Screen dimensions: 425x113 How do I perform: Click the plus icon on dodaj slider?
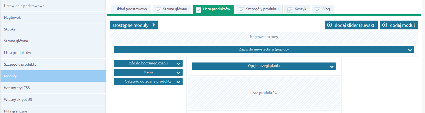tap(330, 25)
